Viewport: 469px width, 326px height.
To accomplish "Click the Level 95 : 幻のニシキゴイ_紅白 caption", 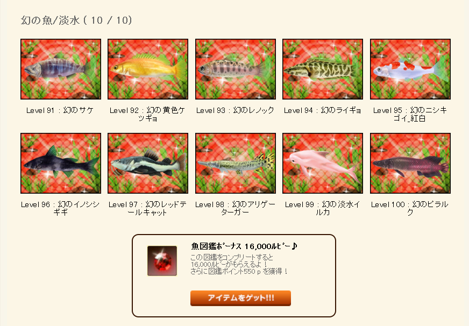I will 410,114.
